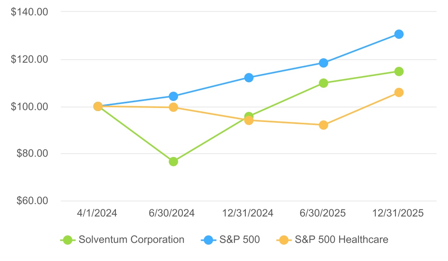Image resolution: width=448 pixels, height=261 pixels.
Task: Select S&P 500 Healthcare point at 6/30/2025
Action: pos(324,125)
